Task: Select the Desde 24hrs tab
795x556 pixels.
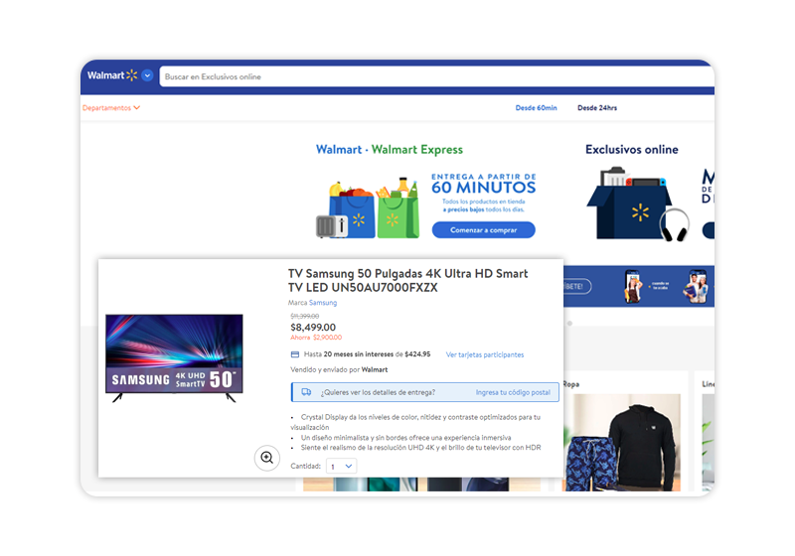Action: tap(597, 108)
